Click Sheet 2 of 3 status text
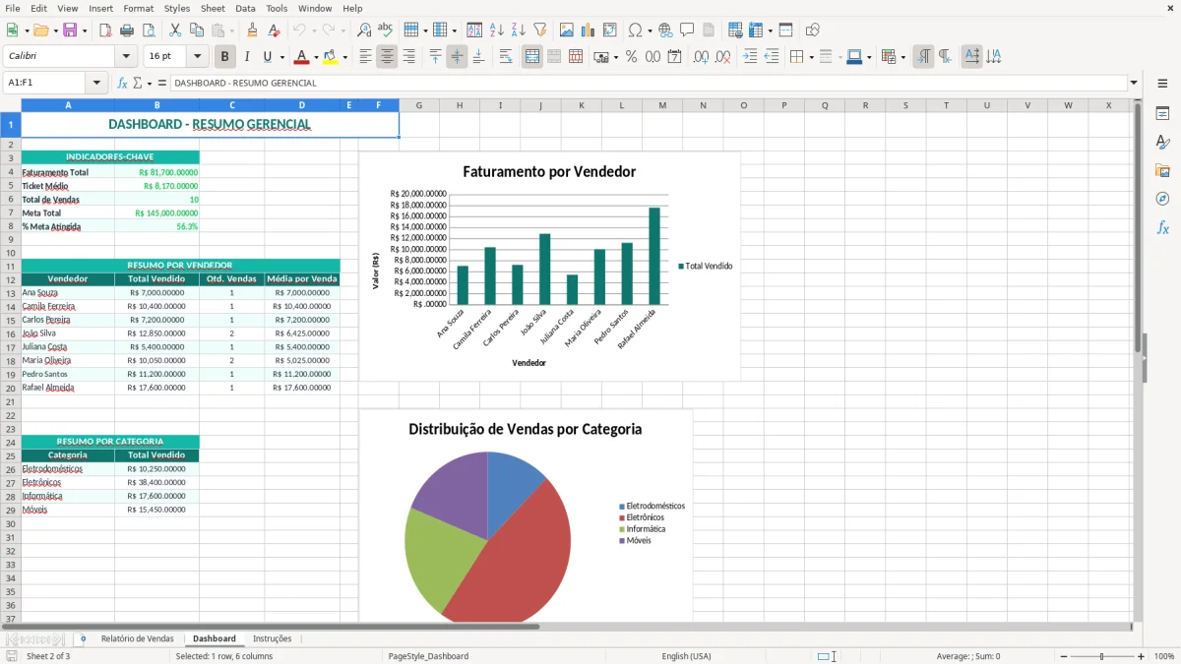 point(48,656)
